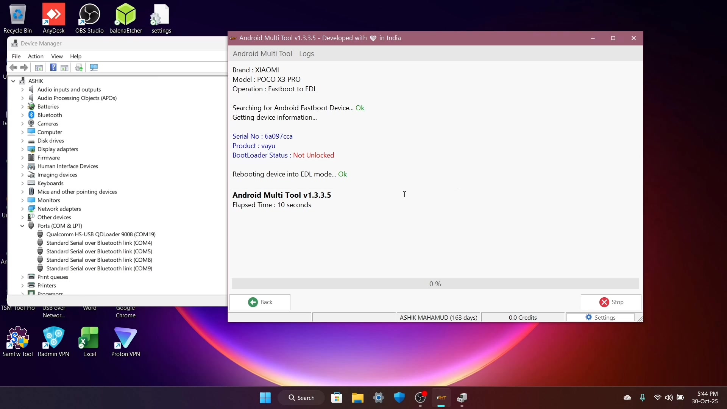This screenshot has height=409, width=727.
Task: Open Windows Security shield on taskbar
Action: click(x=399, y=398)
